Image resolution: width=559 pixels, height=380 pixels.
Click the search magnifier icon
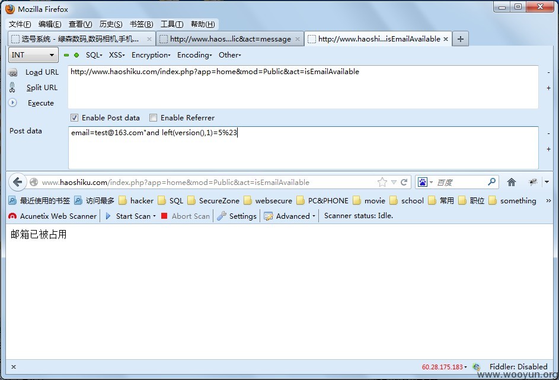click(491, 182)
